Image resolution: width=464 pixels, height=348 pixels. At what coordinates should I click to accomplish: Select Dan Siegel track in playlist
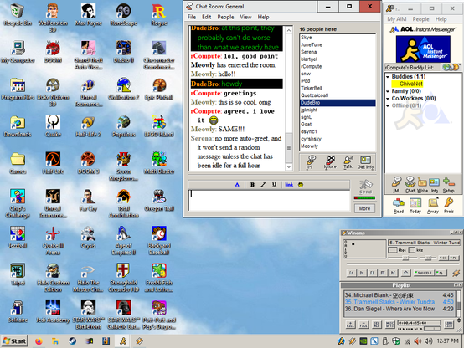click(x=399, y=309)
